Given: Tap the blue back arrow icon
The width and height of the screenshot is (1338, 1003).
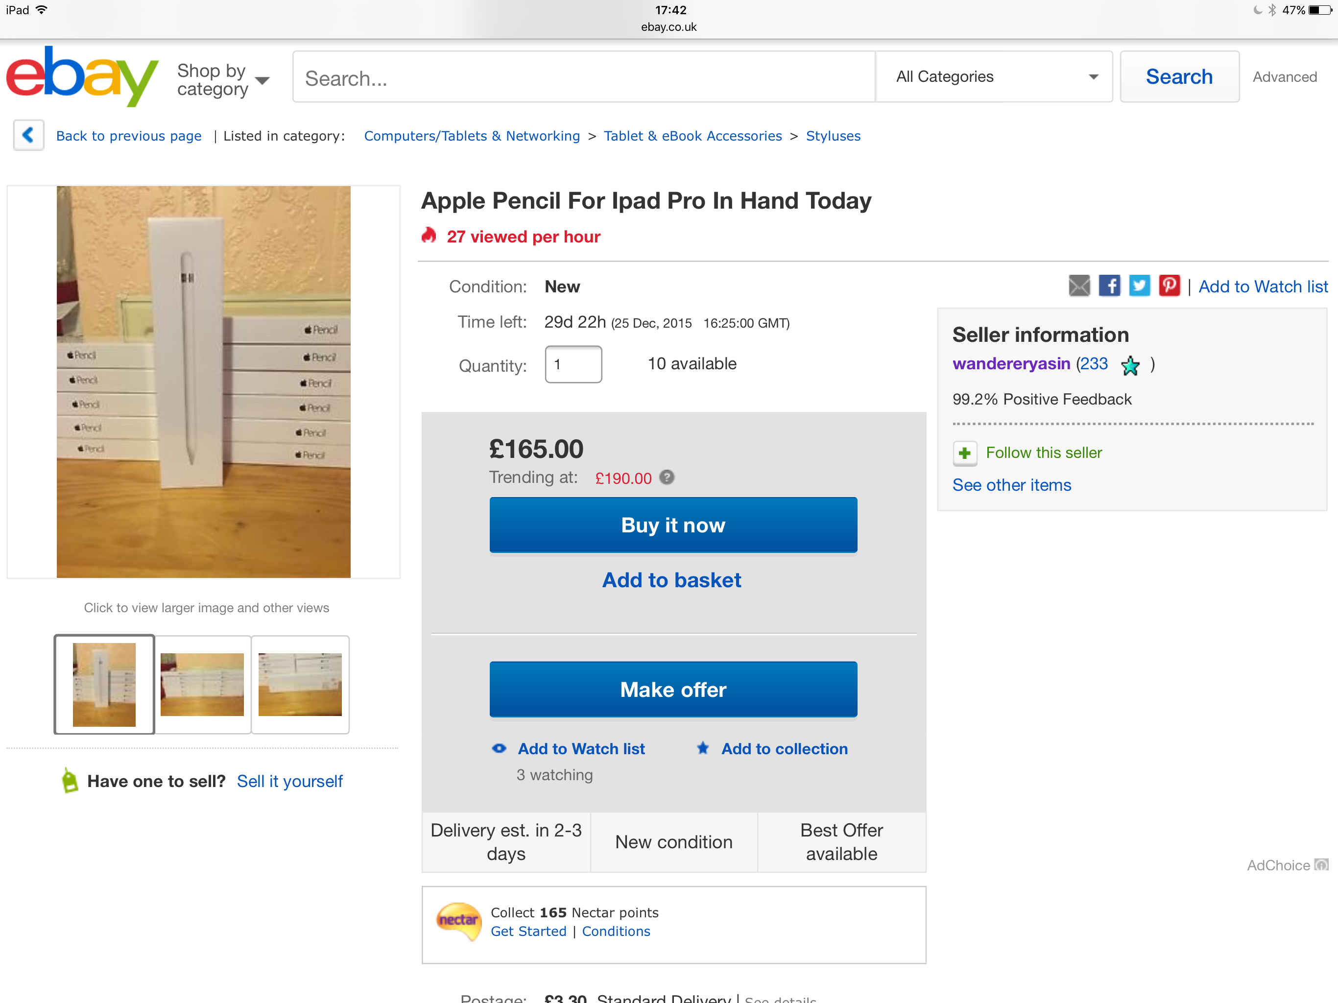Looking at the screenshot, I should click(28, 135).
